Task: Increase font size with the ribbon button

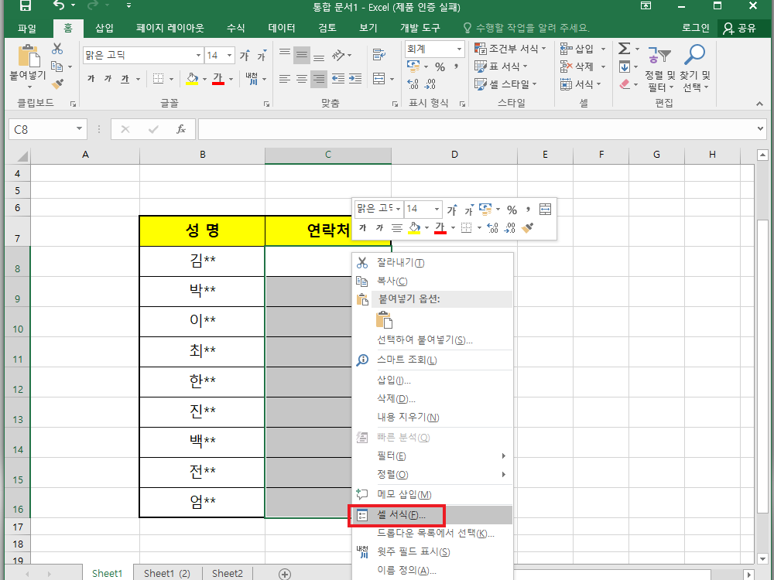Action: pos(245,55)
